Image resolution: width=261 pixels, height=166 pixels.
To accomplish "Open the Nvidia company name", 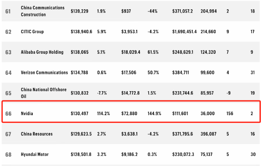I will click(27, 113).
